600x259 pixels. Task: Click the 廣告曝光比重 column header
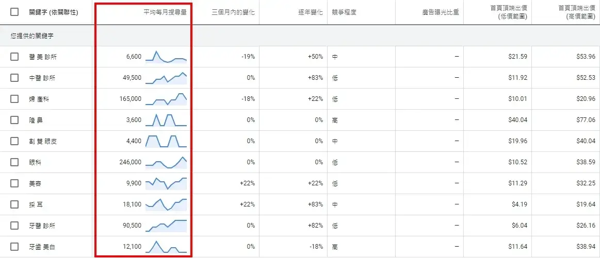(440, 12)
